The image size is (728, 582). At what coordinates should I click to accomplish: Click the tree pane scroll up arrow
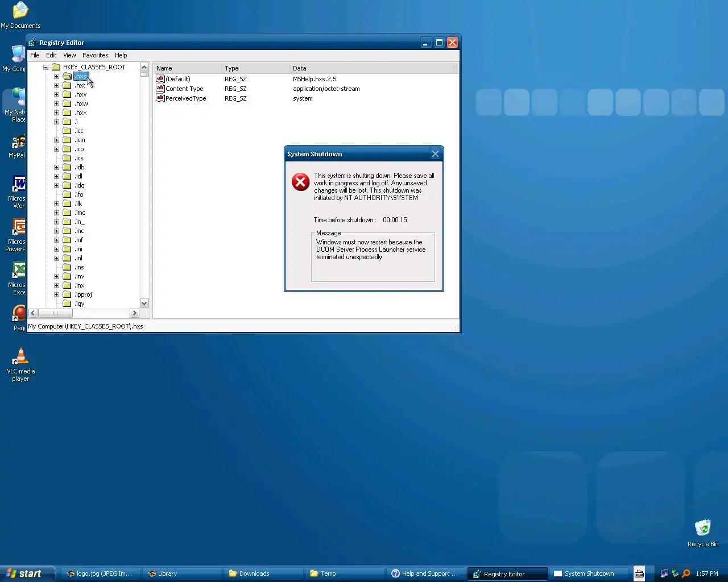[x=144, y=68]
